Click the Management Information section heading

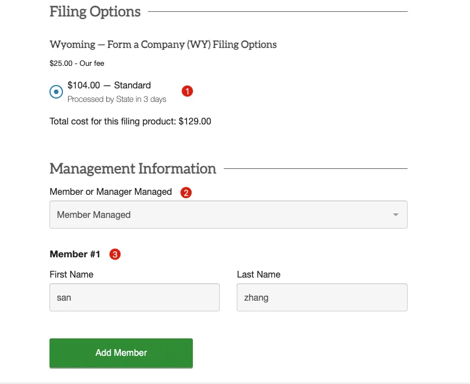pyautogui.click(x=133, y=168)
